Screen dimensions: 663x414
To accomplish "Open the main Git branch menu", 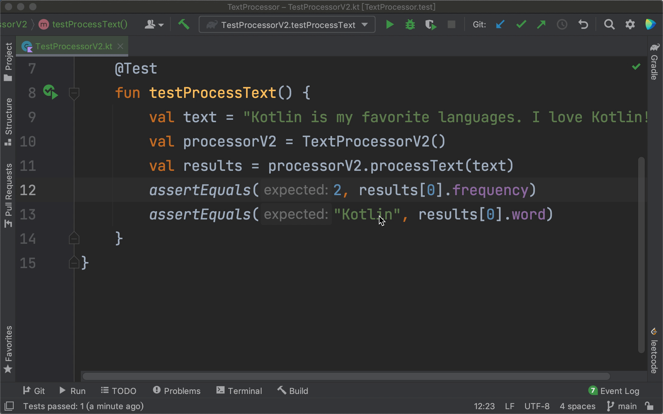I will click(622, 406).
